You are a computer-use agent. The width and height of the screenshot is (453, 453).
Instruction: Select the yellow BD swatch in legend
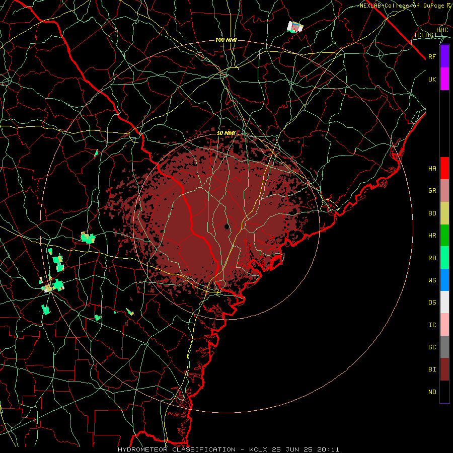[444, 213]
